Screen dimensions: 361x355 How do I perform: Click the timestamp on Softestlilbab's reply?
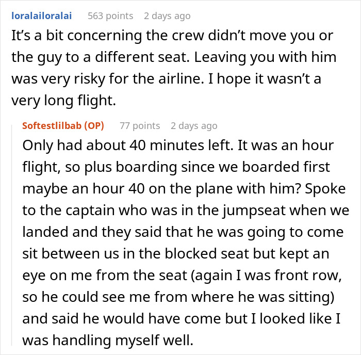click(194, 125)
